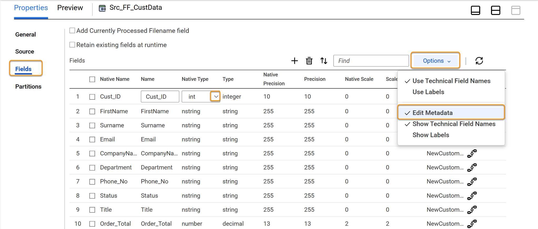Screen dimensions: 538x229
Task: Switch to the Preview tab
Action: (x=70, y=8)
